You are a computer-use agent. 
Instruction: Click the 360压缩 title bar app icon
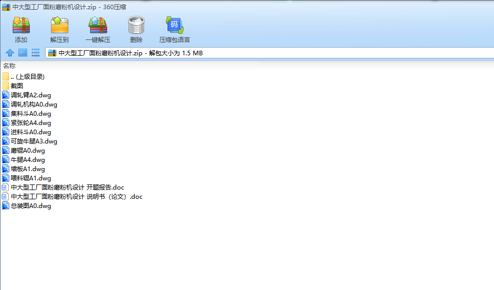(x=6, y=7)
